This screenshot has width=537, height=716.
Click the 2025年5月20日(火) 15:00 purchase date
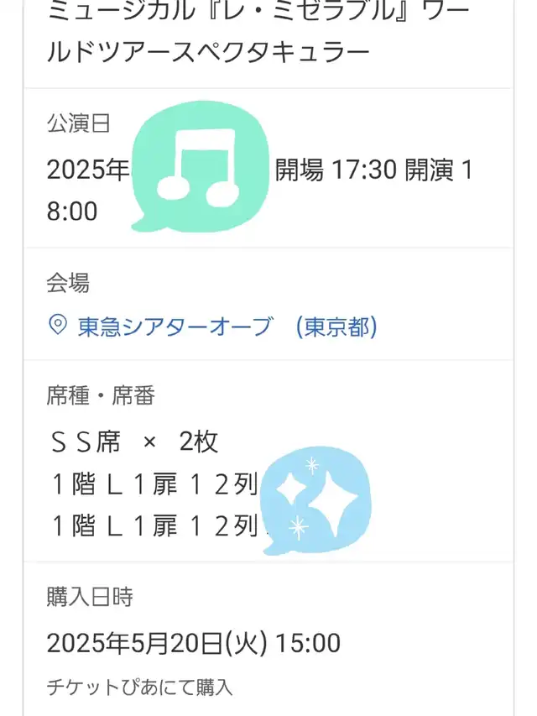tap(194, 643)
